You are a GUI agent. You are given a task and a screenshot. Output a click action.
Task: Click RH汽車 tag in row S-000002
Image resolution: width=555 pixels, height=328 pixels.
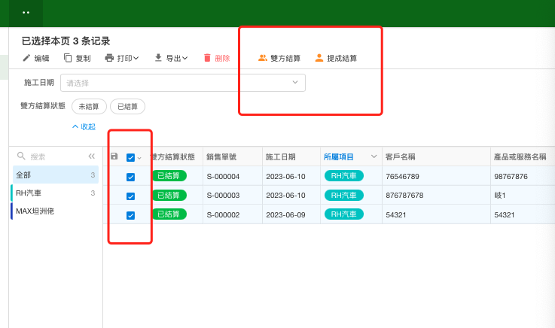coord(344,214)
